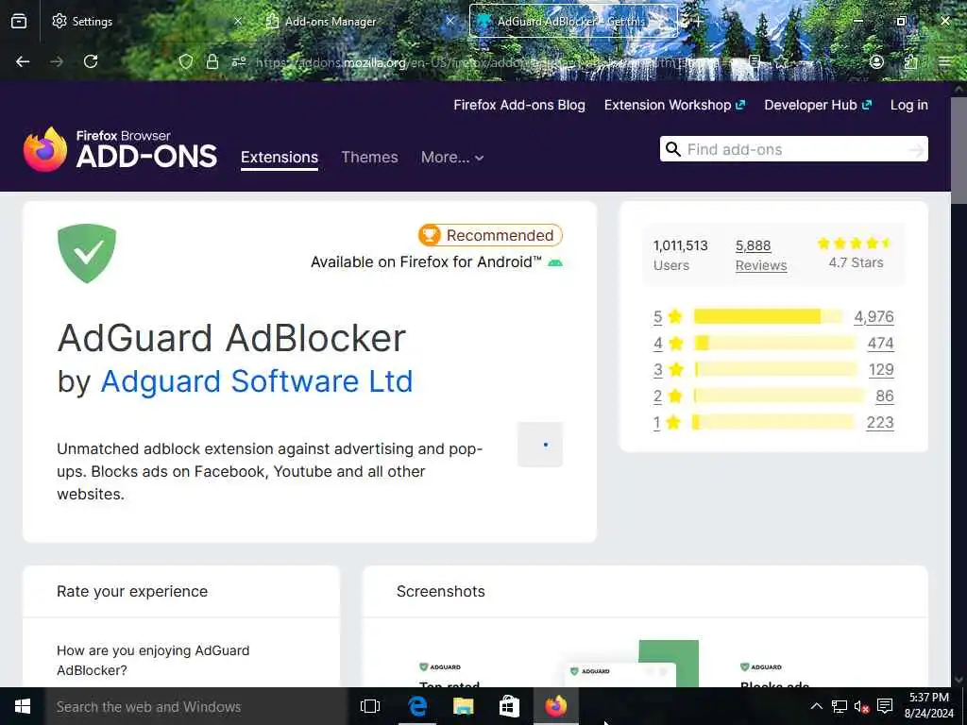Screen dimensions: 967x725
Task: Close the Add-ons Manager tab
Action: pyautogui.click(x=450, y=21)
